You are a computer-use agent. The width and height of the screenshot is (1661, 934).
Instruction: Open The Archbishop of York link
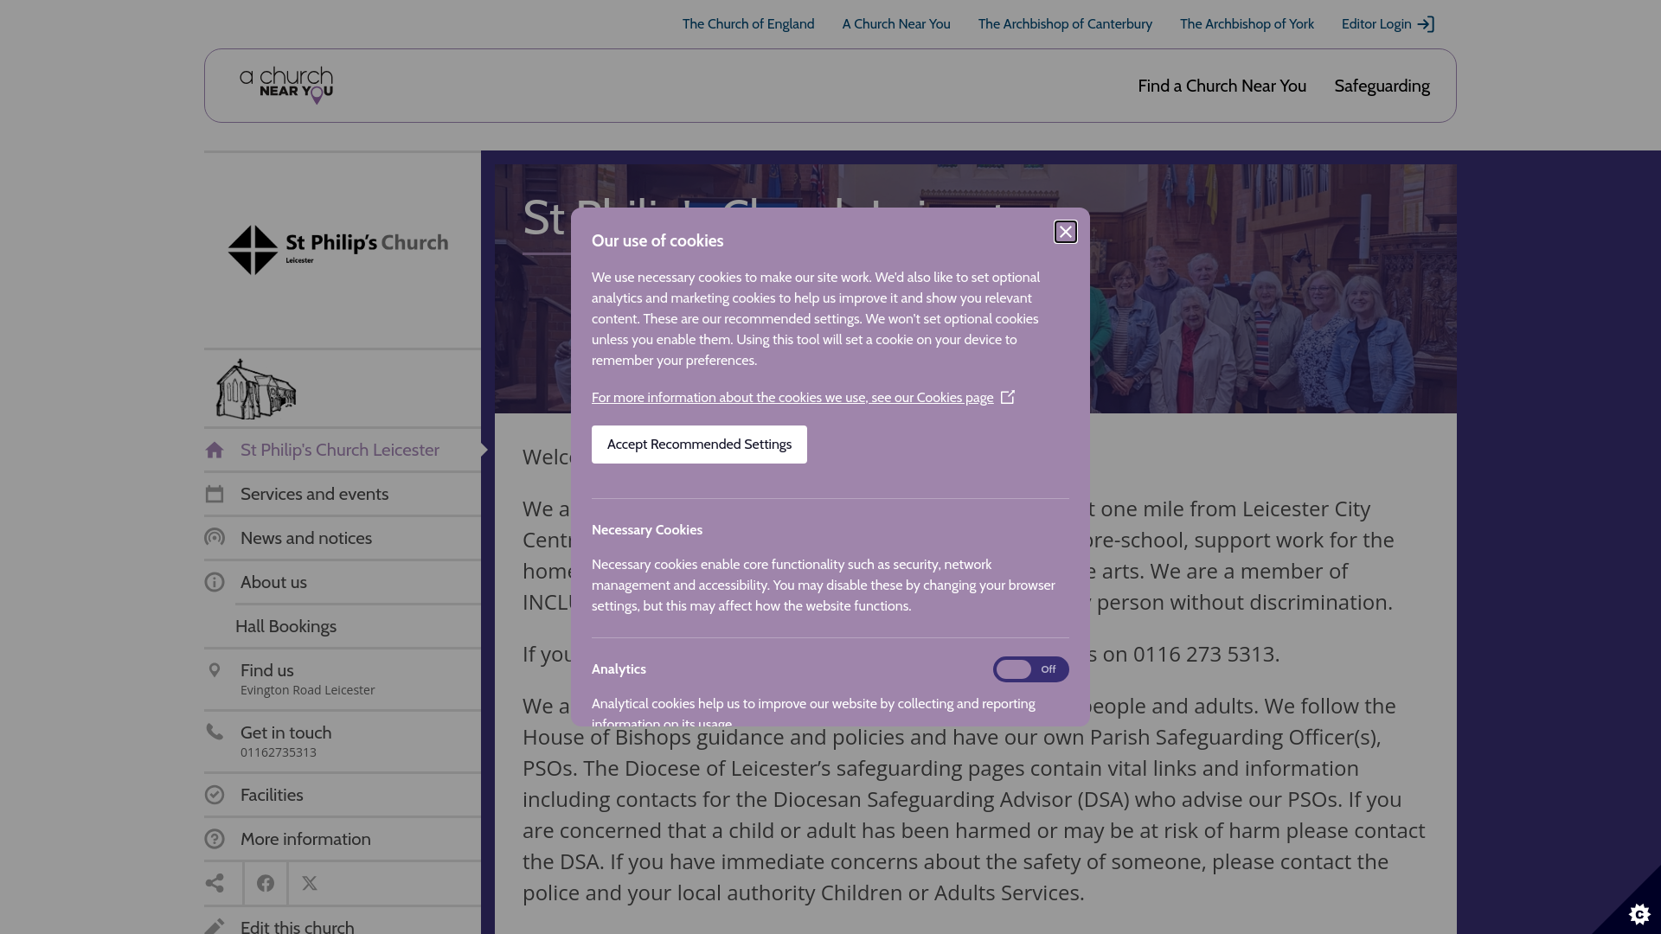(x=1247, y=24)
